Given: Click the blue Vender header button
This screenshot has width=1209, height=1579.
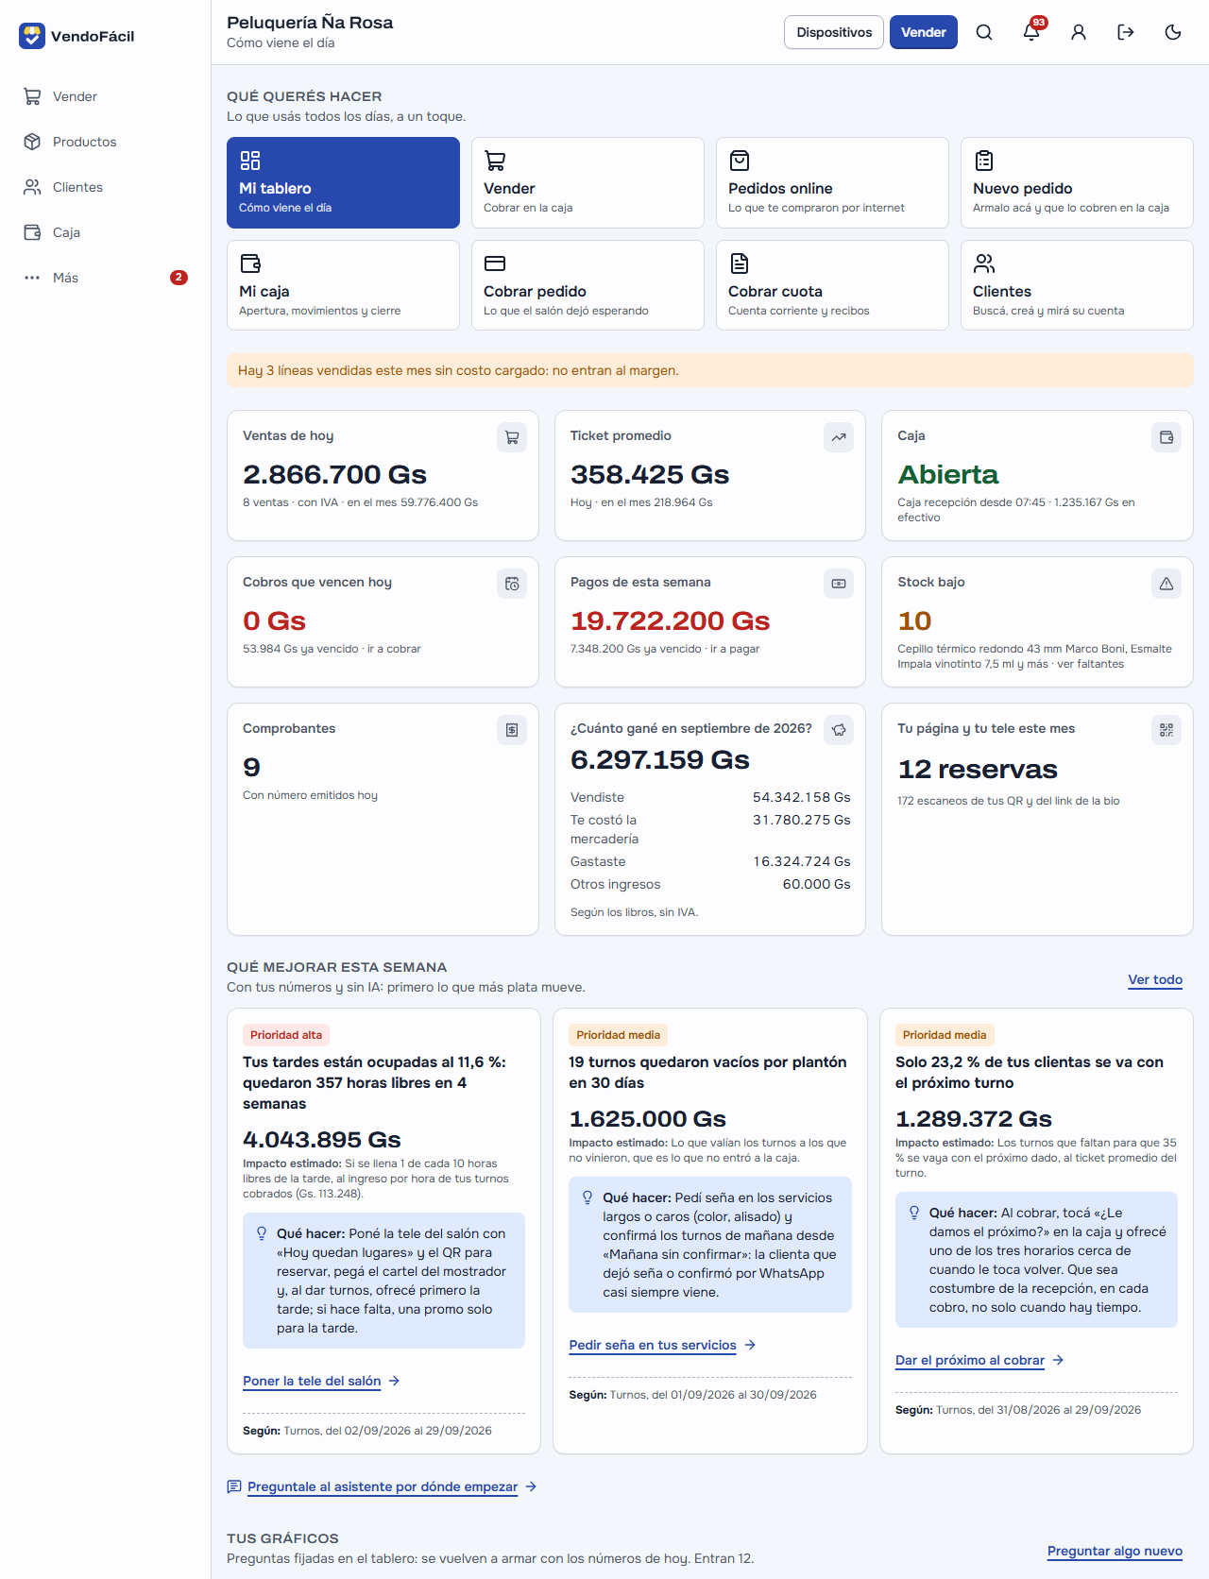Looking at the screenshot, I should (x=924, y=32).
